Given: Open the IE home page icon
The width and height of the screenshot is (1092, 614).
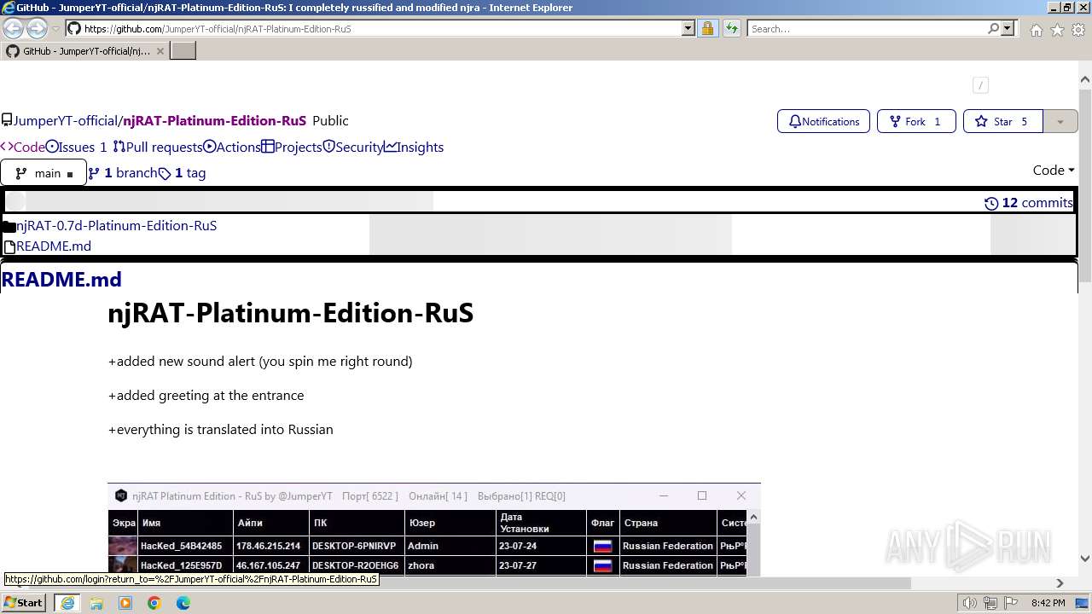Looking at the screenshot, I should click(x=1036, y=30).
